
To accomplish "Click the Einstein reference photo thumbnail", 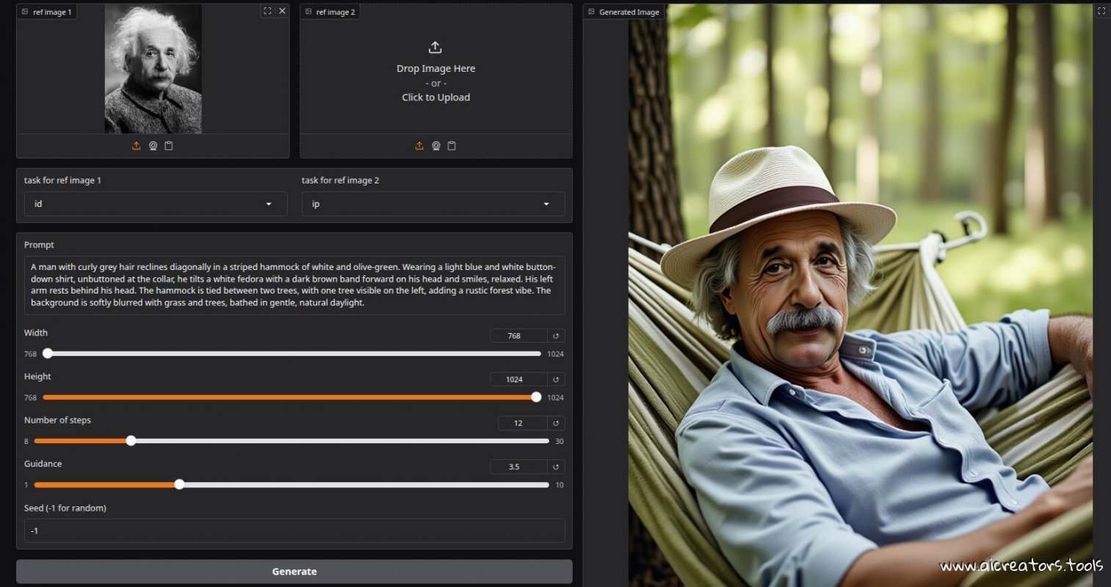I will click(154, 68).
